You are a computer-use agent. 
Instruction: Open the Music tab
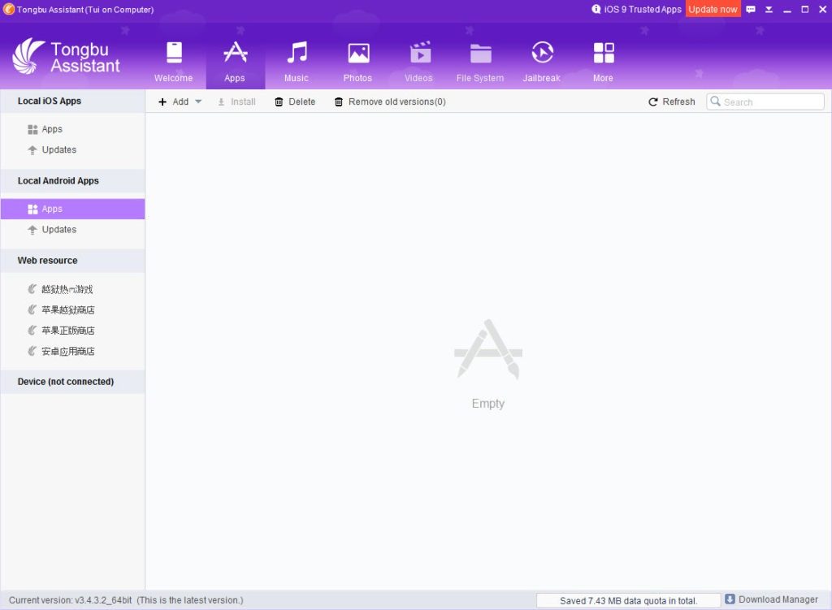pyautogui.click(x=296, y=62)
